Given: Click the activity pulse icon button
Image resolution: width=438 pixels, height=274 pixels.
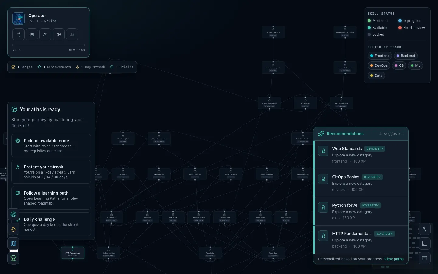Looking at the screenshot, I should tap(425, 229).
